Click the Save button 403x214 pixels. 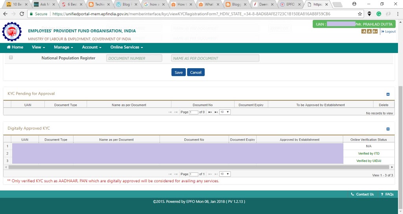coord(178,72)
